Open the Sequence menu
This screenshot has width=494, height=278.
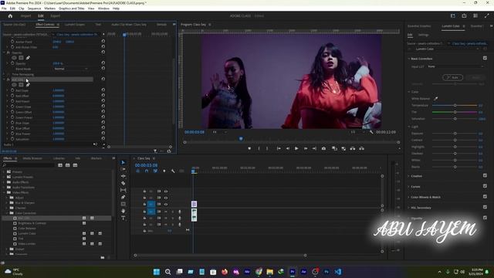pyautogui.click(x=34, y=8)
